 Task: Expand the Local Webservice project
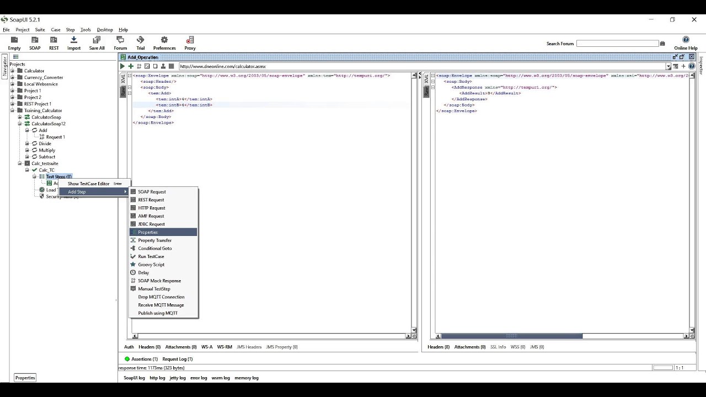pyautogui.click(x=12, y=84)
